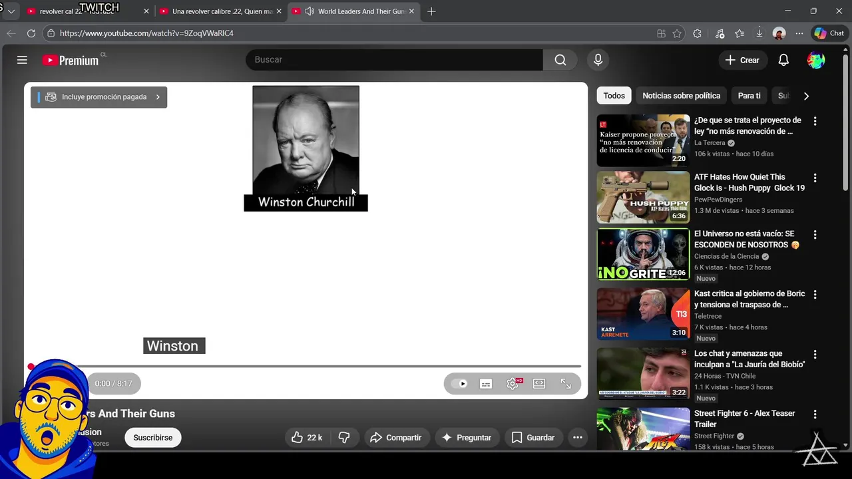Dislike the video
The image size is (852, 479).
pos(344,437)
